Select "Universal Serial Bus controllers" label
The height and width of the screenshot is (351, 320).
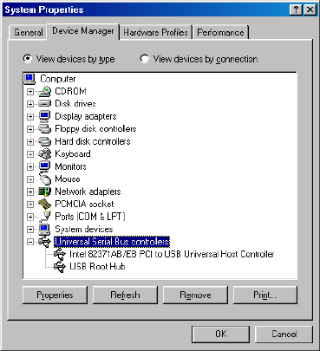(x=112, y=242)
